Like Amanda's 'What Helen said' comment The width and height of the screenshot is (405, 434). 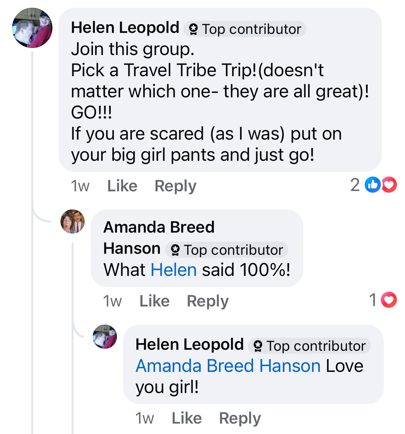tap(154, 301)
